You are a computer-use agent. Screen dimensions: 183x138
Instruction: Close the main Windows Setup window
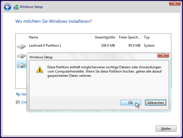coord(175,3)
